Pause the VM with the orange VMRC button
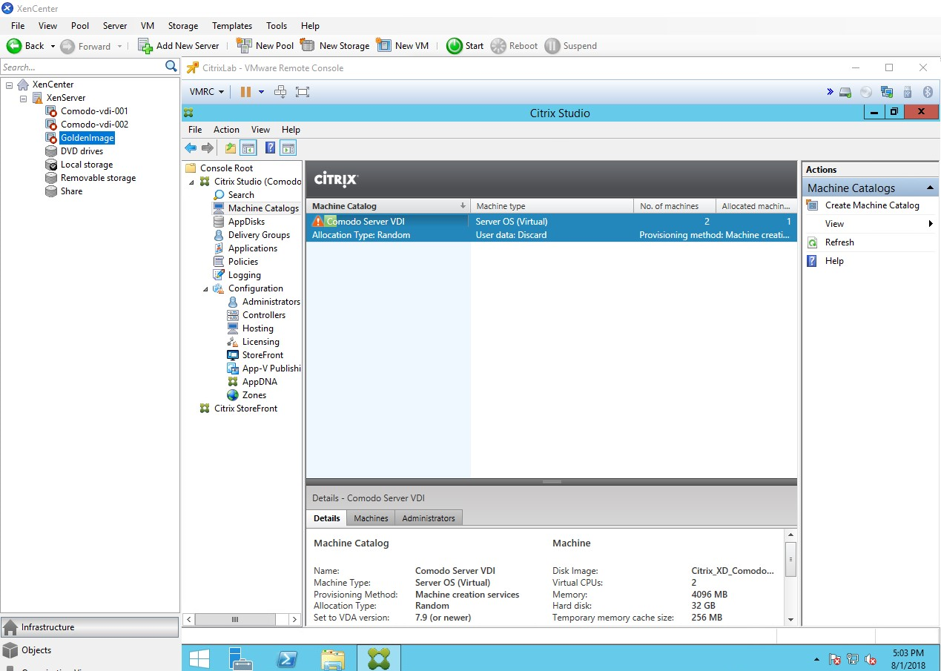The width and height of the screenshot is (941, 671). [245, 92]
